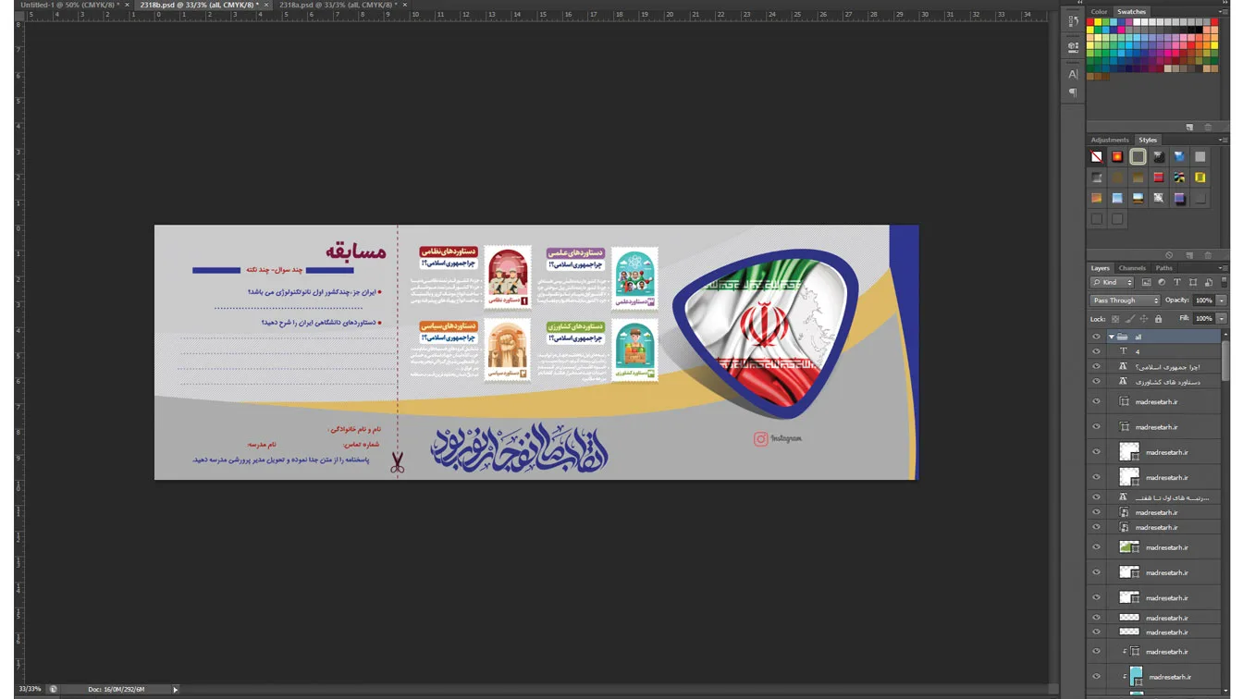Collapse the 'all' layer group

(1111, 337)
